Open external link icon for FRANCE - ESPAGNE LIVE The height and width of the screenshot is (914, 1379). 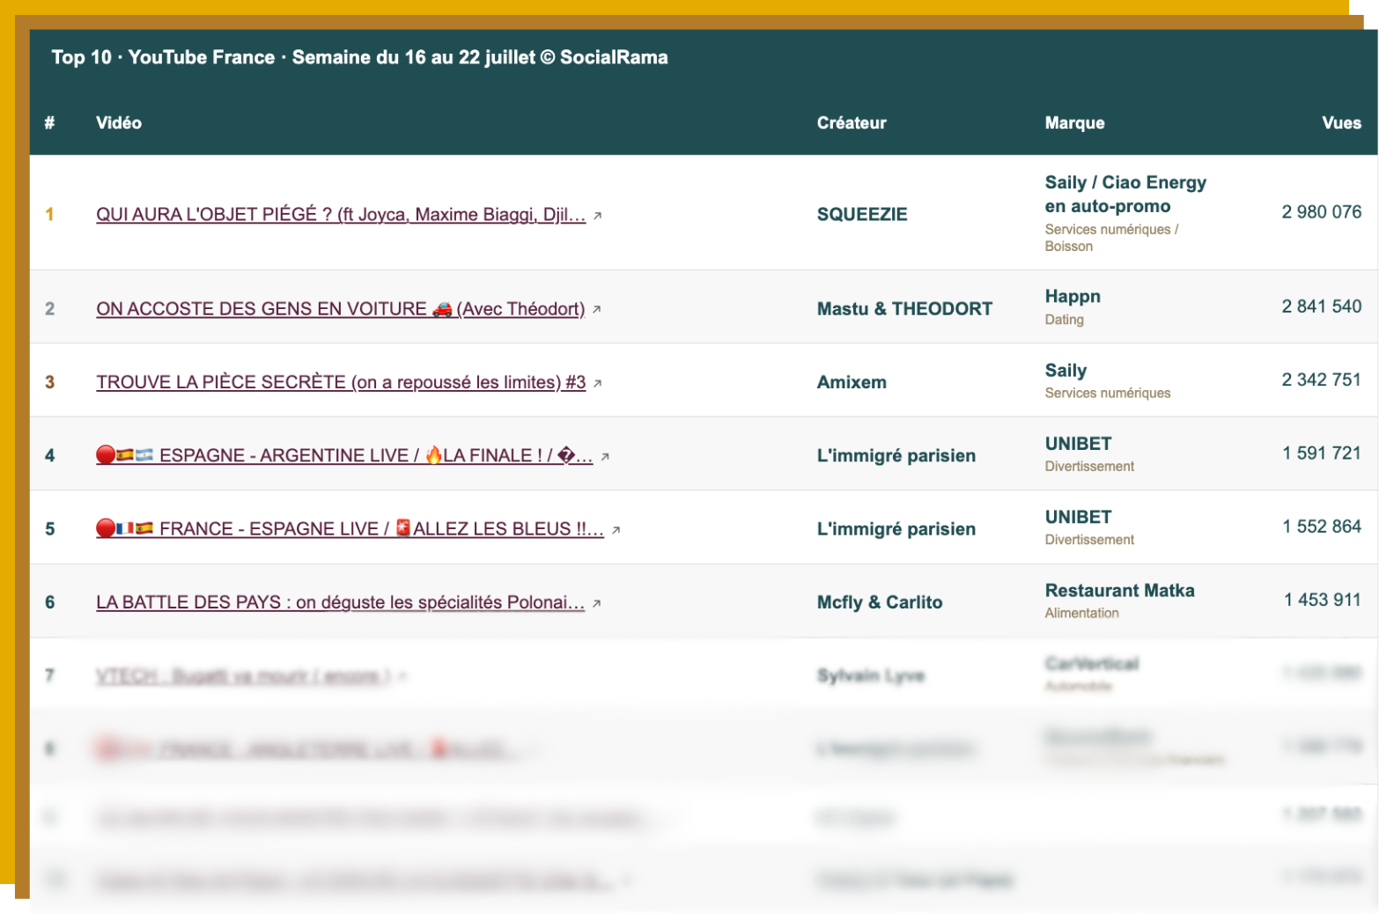point(616,530)
